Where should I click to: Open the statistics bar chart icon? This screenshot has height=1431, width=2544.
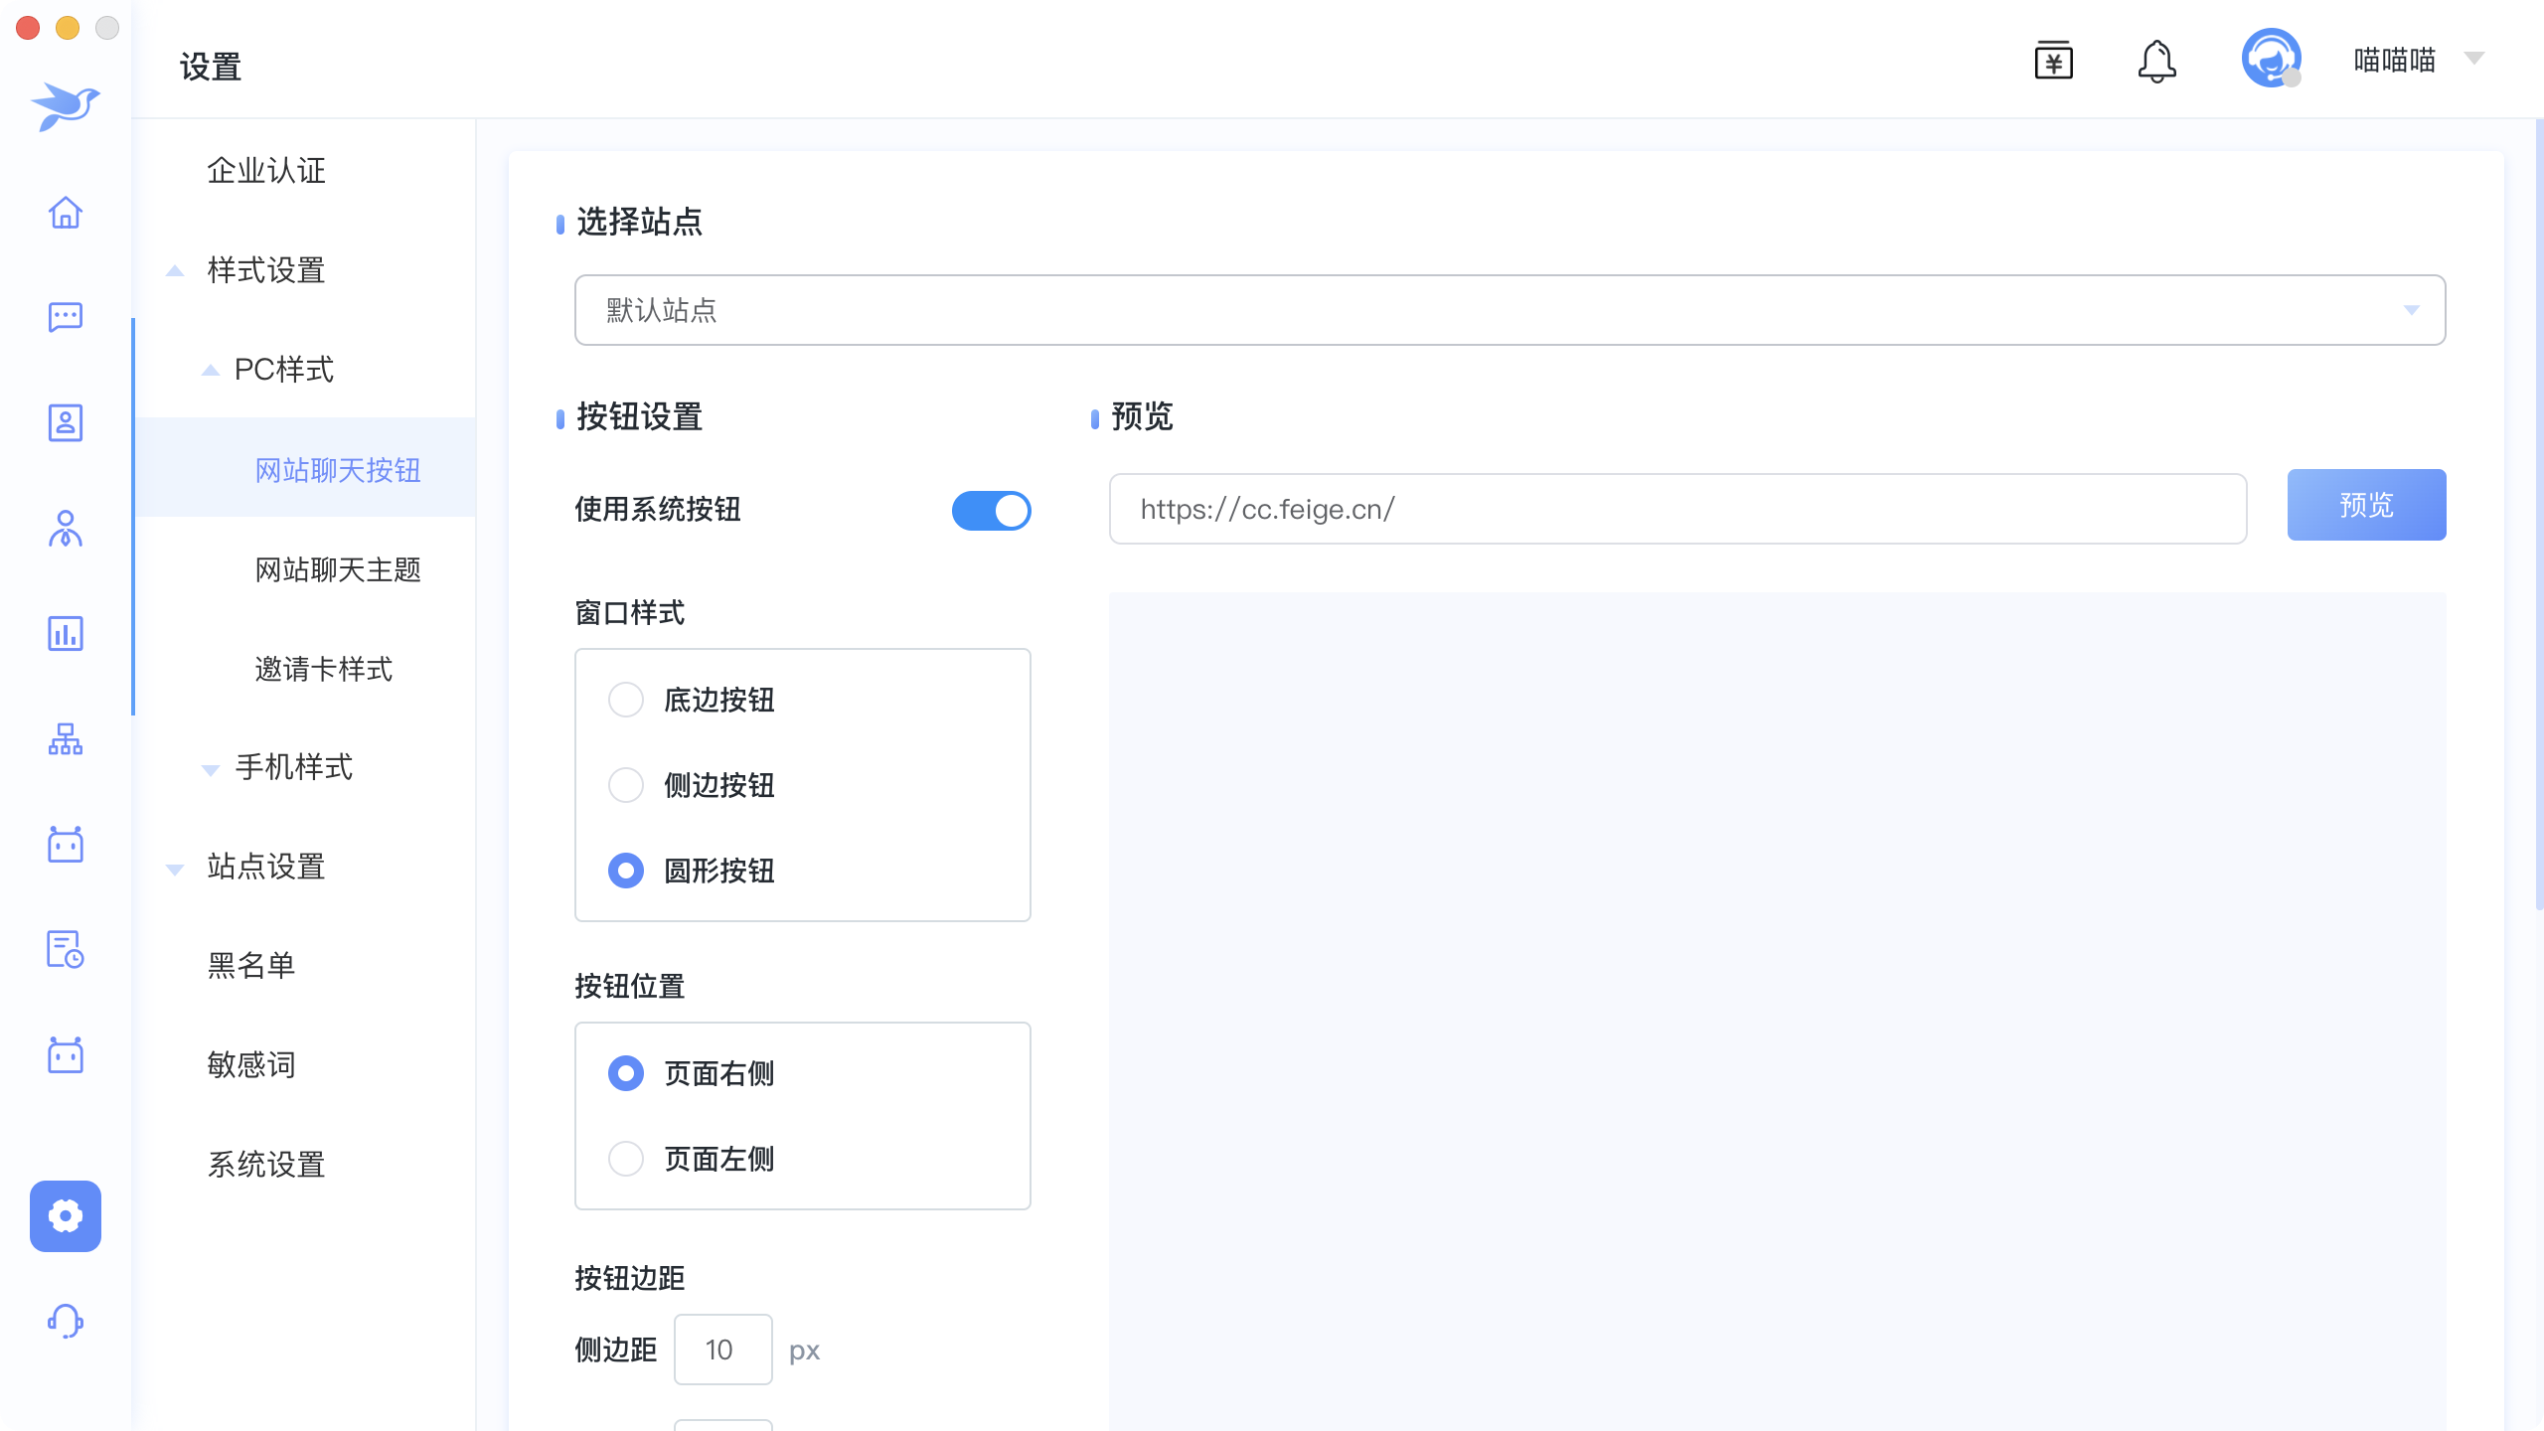click(x=66, y=633)
